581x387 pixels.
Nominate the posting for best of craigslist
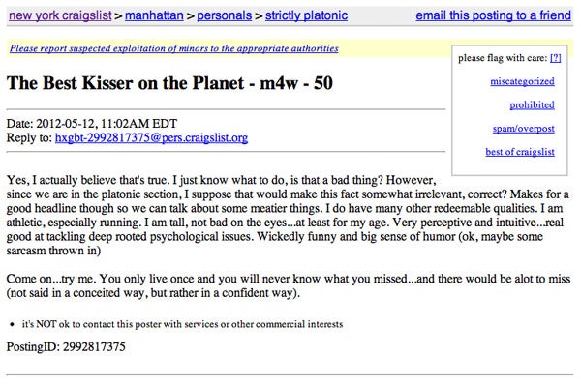(x=519, y=151)
